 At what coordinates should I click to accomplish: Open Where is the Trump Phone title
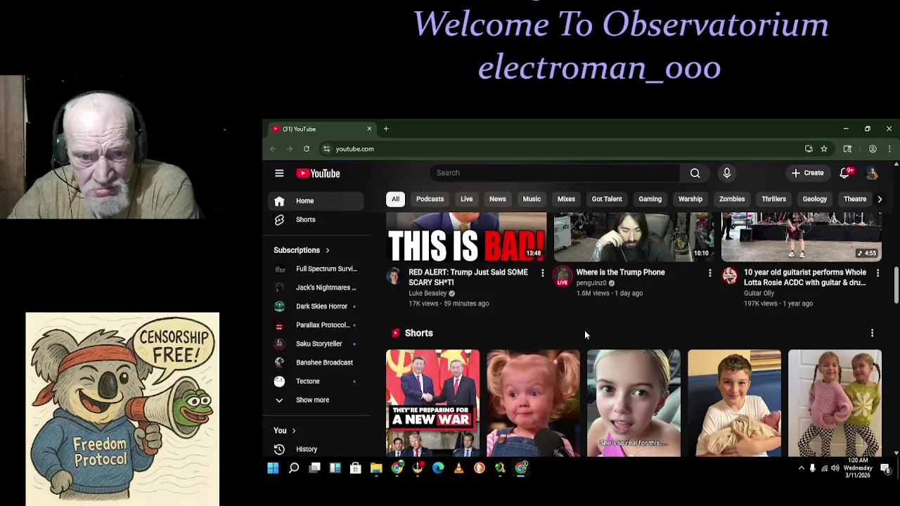point(620,273)
